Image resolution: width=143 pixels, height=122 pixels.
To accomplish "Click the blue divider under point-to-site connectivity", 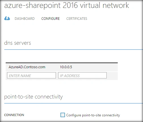I will [73, 103].
